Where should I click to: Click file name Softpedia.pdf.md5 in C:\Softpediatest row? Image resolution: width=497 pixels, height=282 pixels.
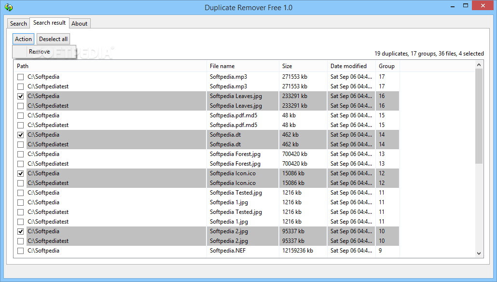point(234,125)
